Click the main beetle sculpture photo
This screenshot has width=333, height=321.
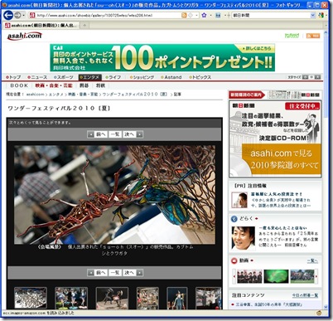pyautogui.click(x=114, y=195)
